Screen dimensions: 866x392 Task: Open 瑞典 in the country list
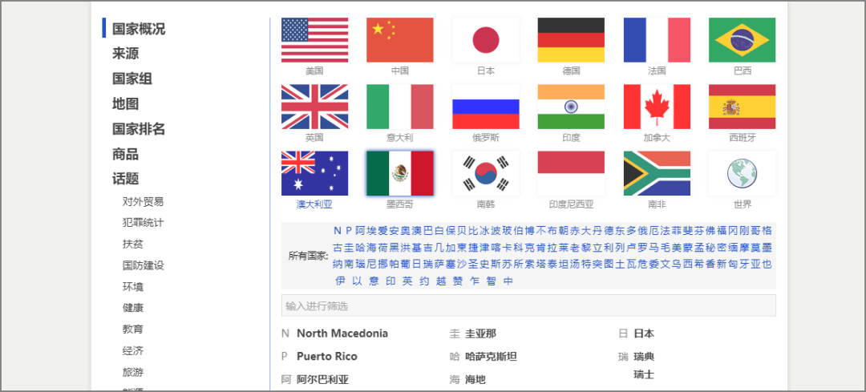point(644,357)
